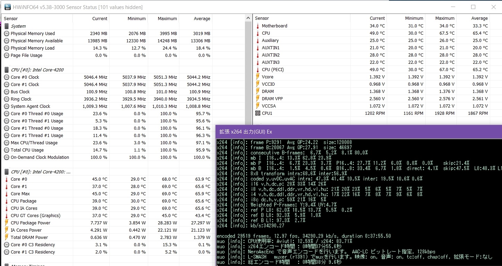This screenshot has height=266, width=502.
Task: Click the thermometer icon beside CPU Package
Action: coord(7,201)
